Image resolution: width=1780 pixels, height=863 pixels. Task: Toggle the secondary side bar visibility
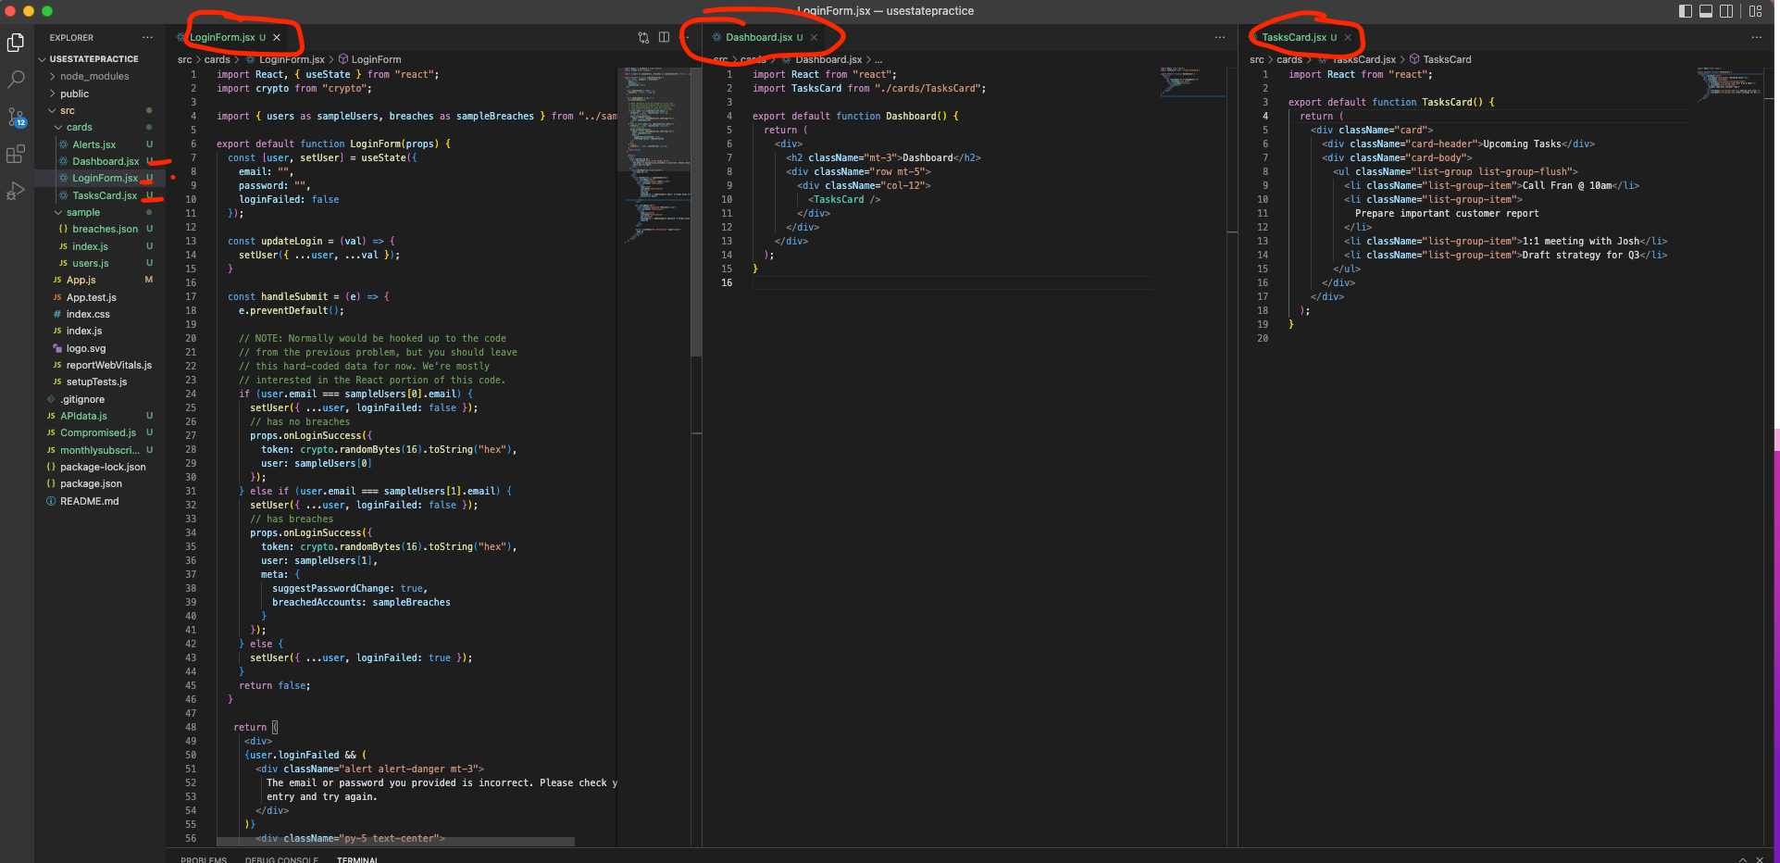pyautogui.click(x=1726, y=11)
